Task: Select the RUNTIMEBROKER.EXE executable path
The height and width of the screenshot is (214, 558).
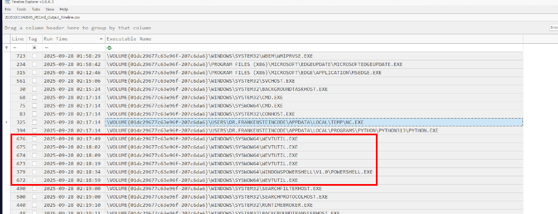Action: (x=210, y=205)
